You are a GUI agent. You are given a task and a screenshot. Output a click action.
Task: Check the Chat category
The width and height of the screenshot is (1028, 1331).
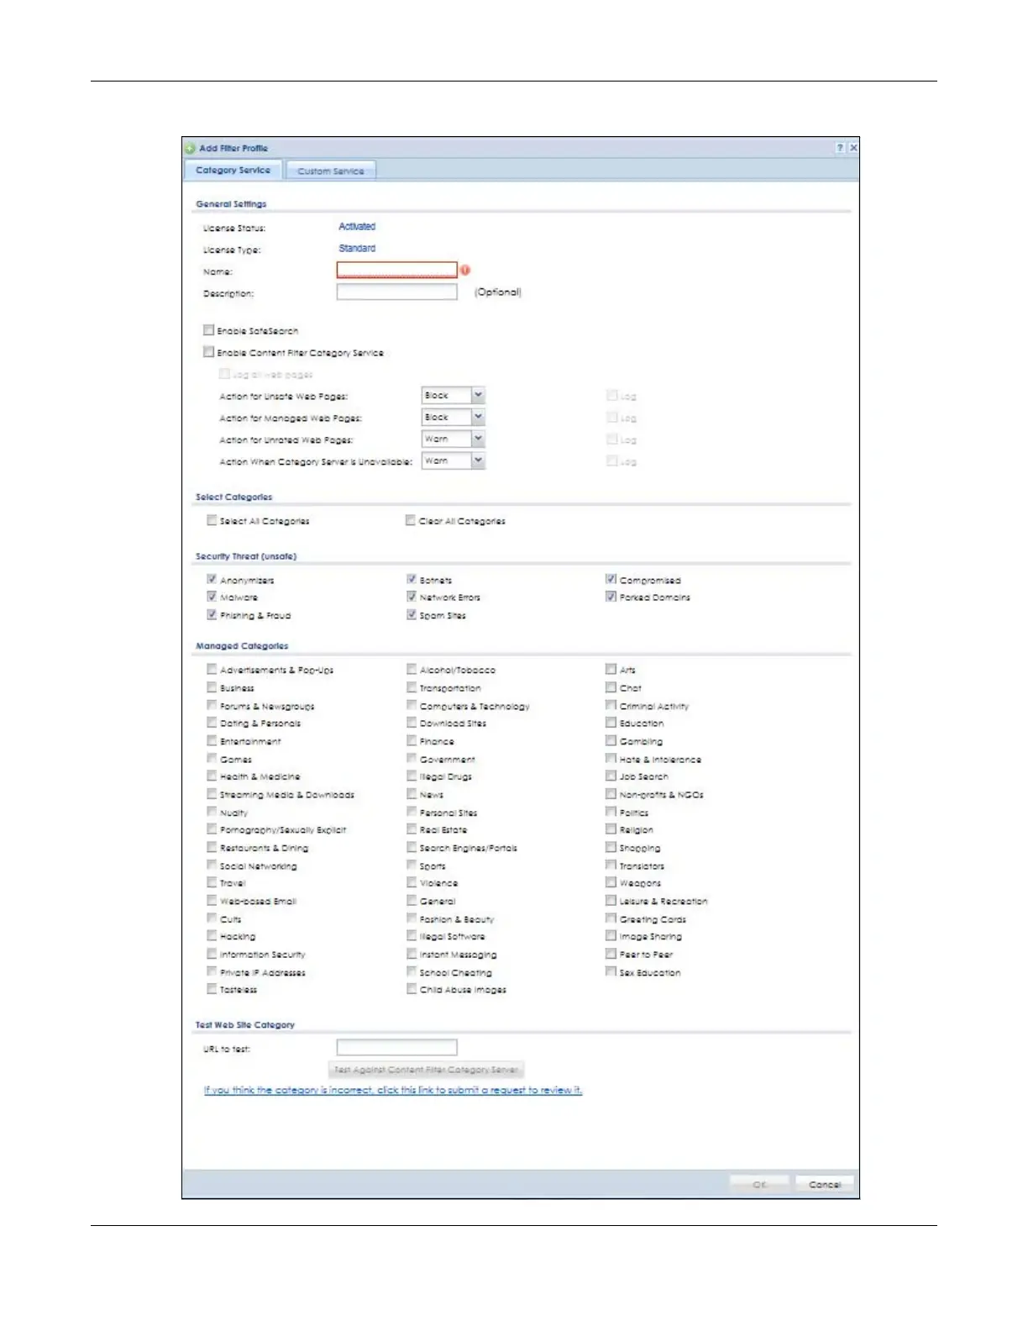pos(611,687)
